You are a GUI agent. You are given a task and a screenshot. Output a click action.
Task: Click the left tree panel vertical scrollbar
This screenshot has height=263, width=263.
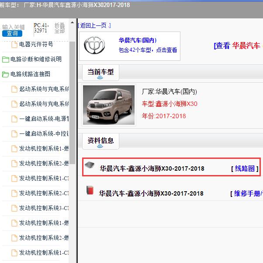point(72,102)
